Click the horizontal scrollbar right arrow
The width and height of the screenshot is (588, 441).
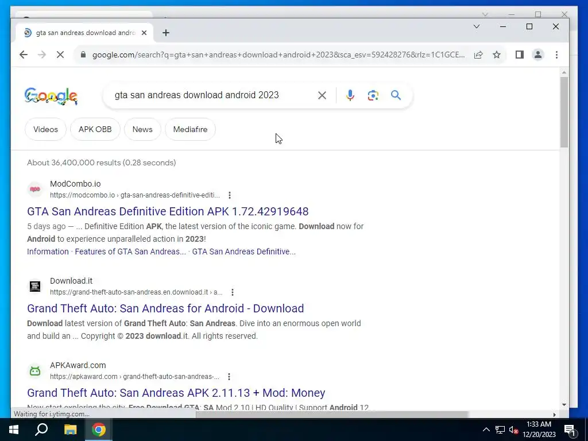point(554,415)
